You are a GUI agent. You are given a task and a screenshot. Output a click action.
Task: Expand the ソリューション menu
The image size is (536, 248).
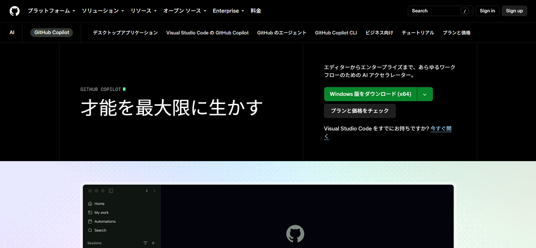click(103, 11)
